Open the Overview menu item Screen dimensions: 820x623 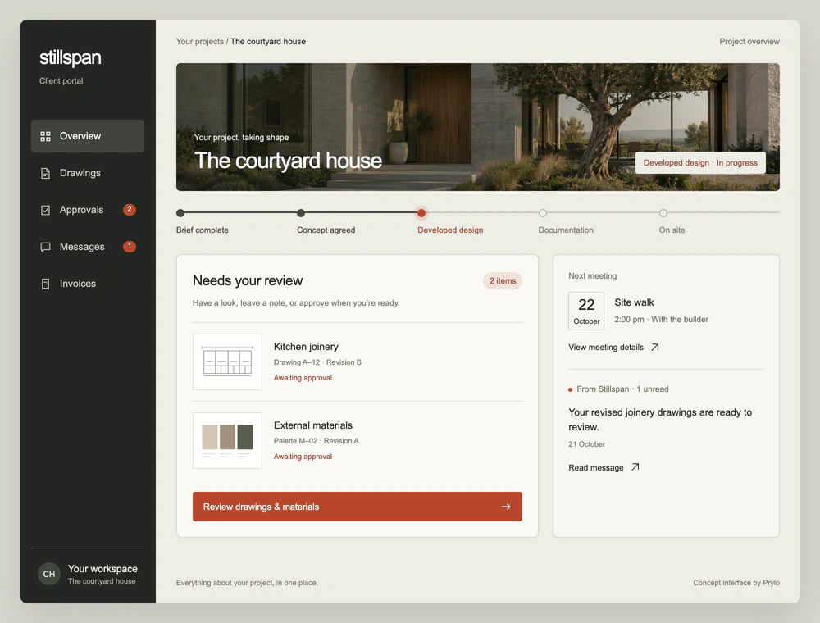pos(88,136)
